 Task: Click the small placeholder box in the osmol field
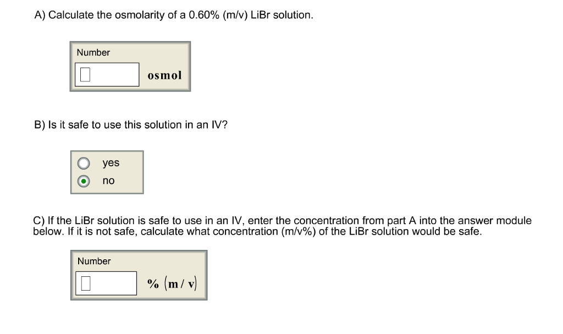click(x=85, y=75)
